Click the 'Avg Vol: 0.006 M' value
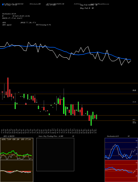Image resolution: width=138 pixels, height=182 pixels. 89,5
